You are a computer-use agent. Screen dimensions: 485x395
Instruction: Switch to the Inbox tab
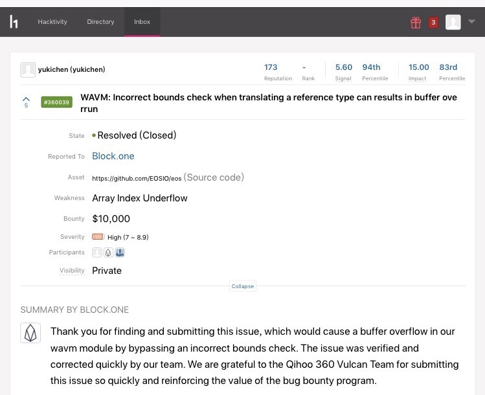click(142, 22)
